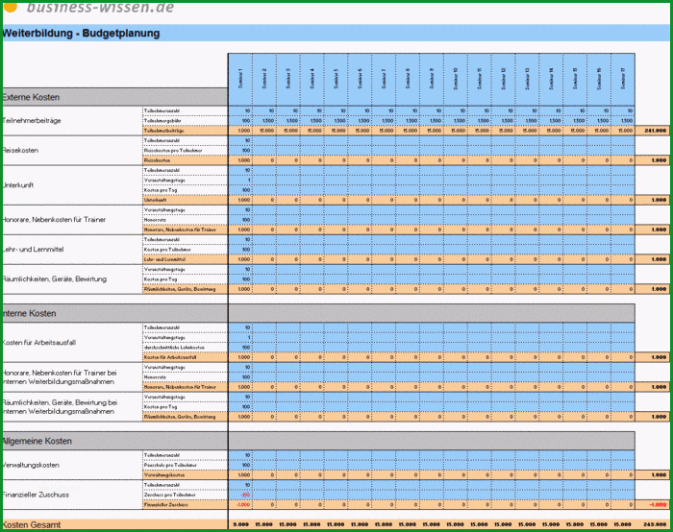Select the Reisekosten row total of 1.000
The height and width of the screenshot is (532, 673).
pos(653,160)
